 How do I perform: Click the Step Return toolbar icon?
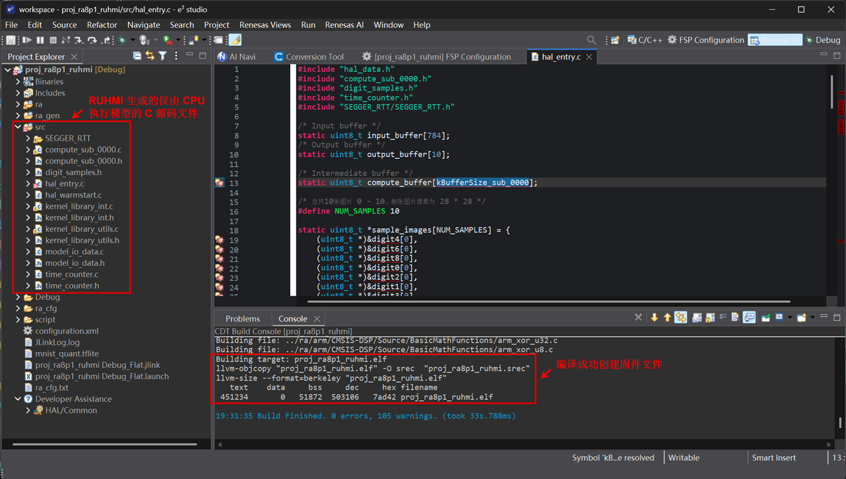pyautogui.click(x=107, y=40)
